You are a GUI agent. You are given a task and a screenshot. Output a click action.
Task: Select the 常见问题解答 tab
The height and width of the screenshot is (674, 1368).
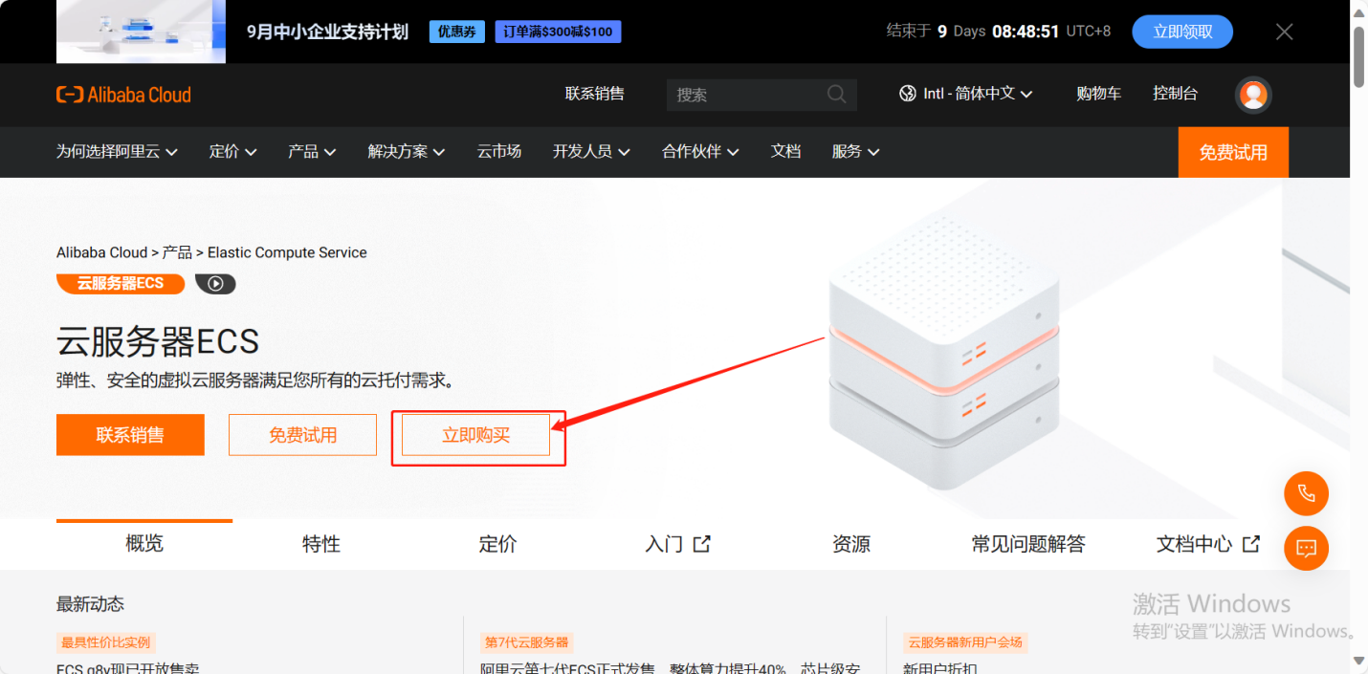pyautogui.click(x=1028, y=544)
